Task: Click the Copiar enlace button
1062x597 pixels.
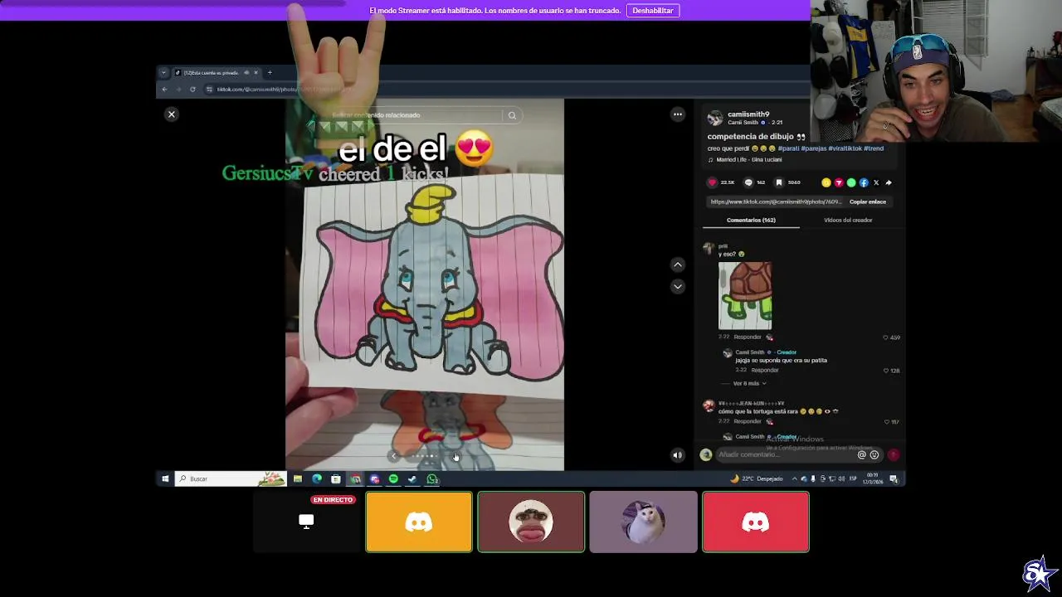Action: [868, 201]
